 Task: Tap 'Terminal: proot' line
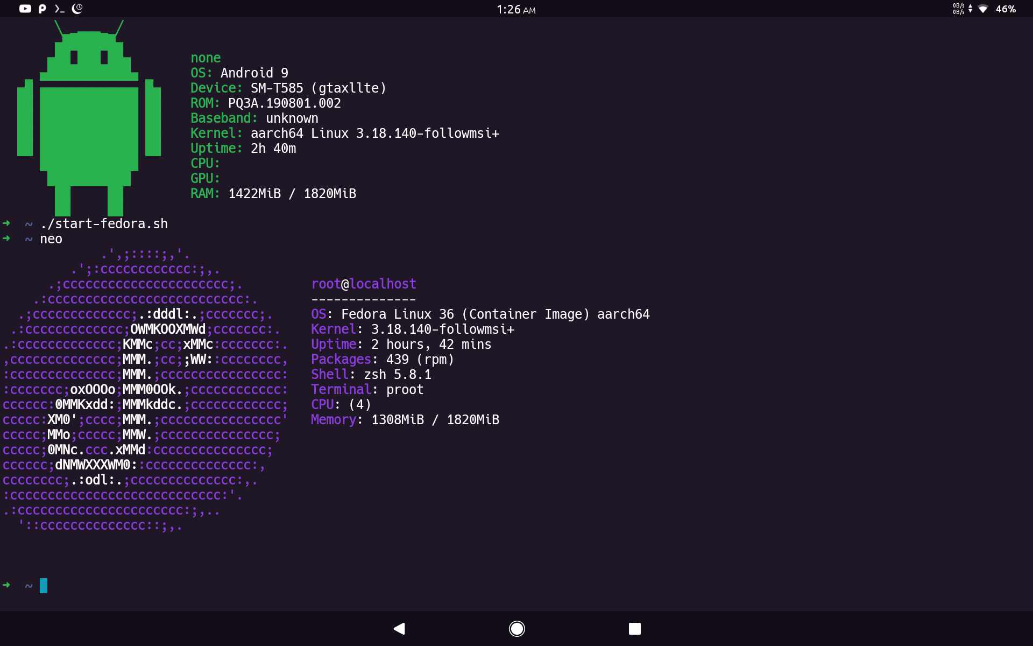[x=367, y=389]
